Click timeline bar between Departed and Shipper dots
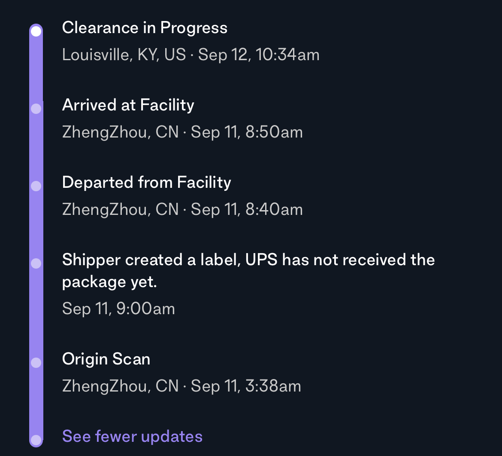 [x=36, y=225]
